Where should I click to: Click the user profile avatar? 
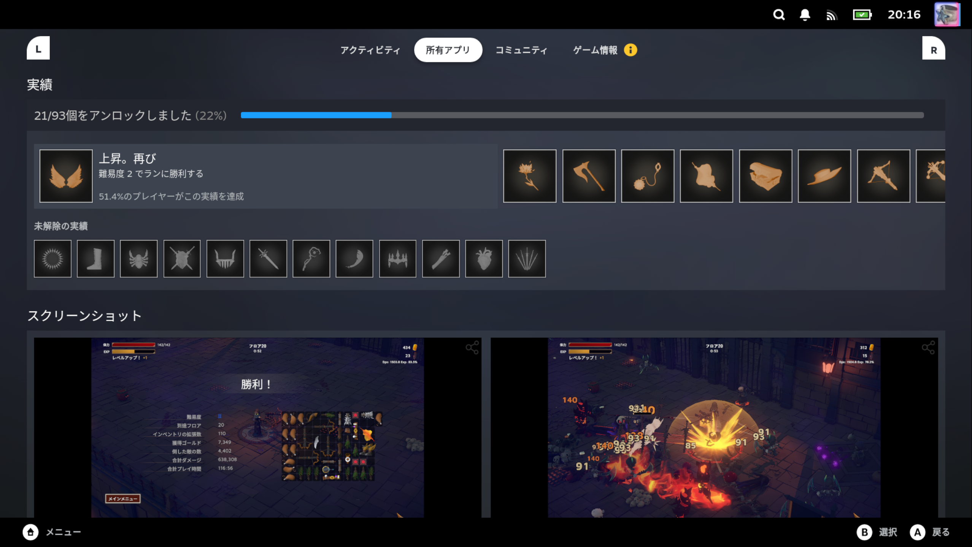coord(947,15)
